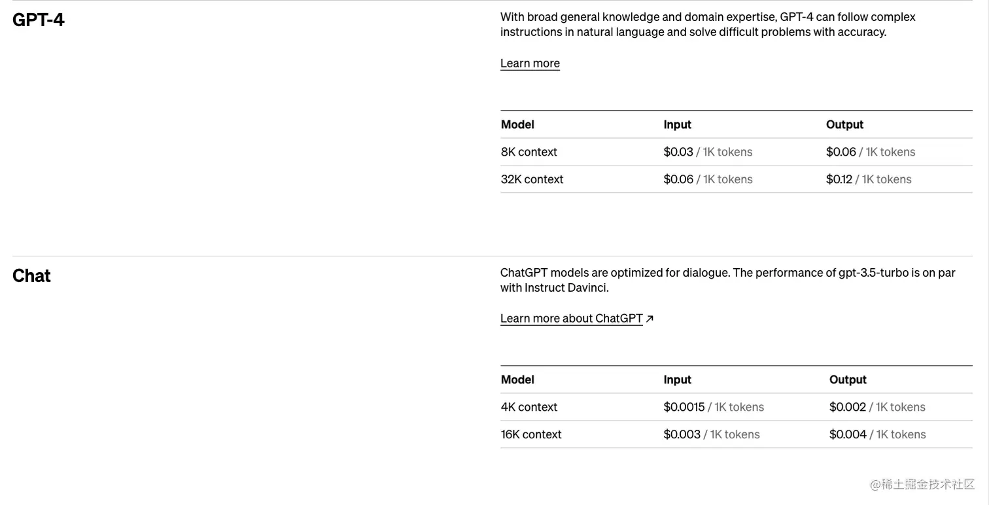Click the $0.06 input price for 32K
The image size is (989, 505).
click(x=678, y=179)
